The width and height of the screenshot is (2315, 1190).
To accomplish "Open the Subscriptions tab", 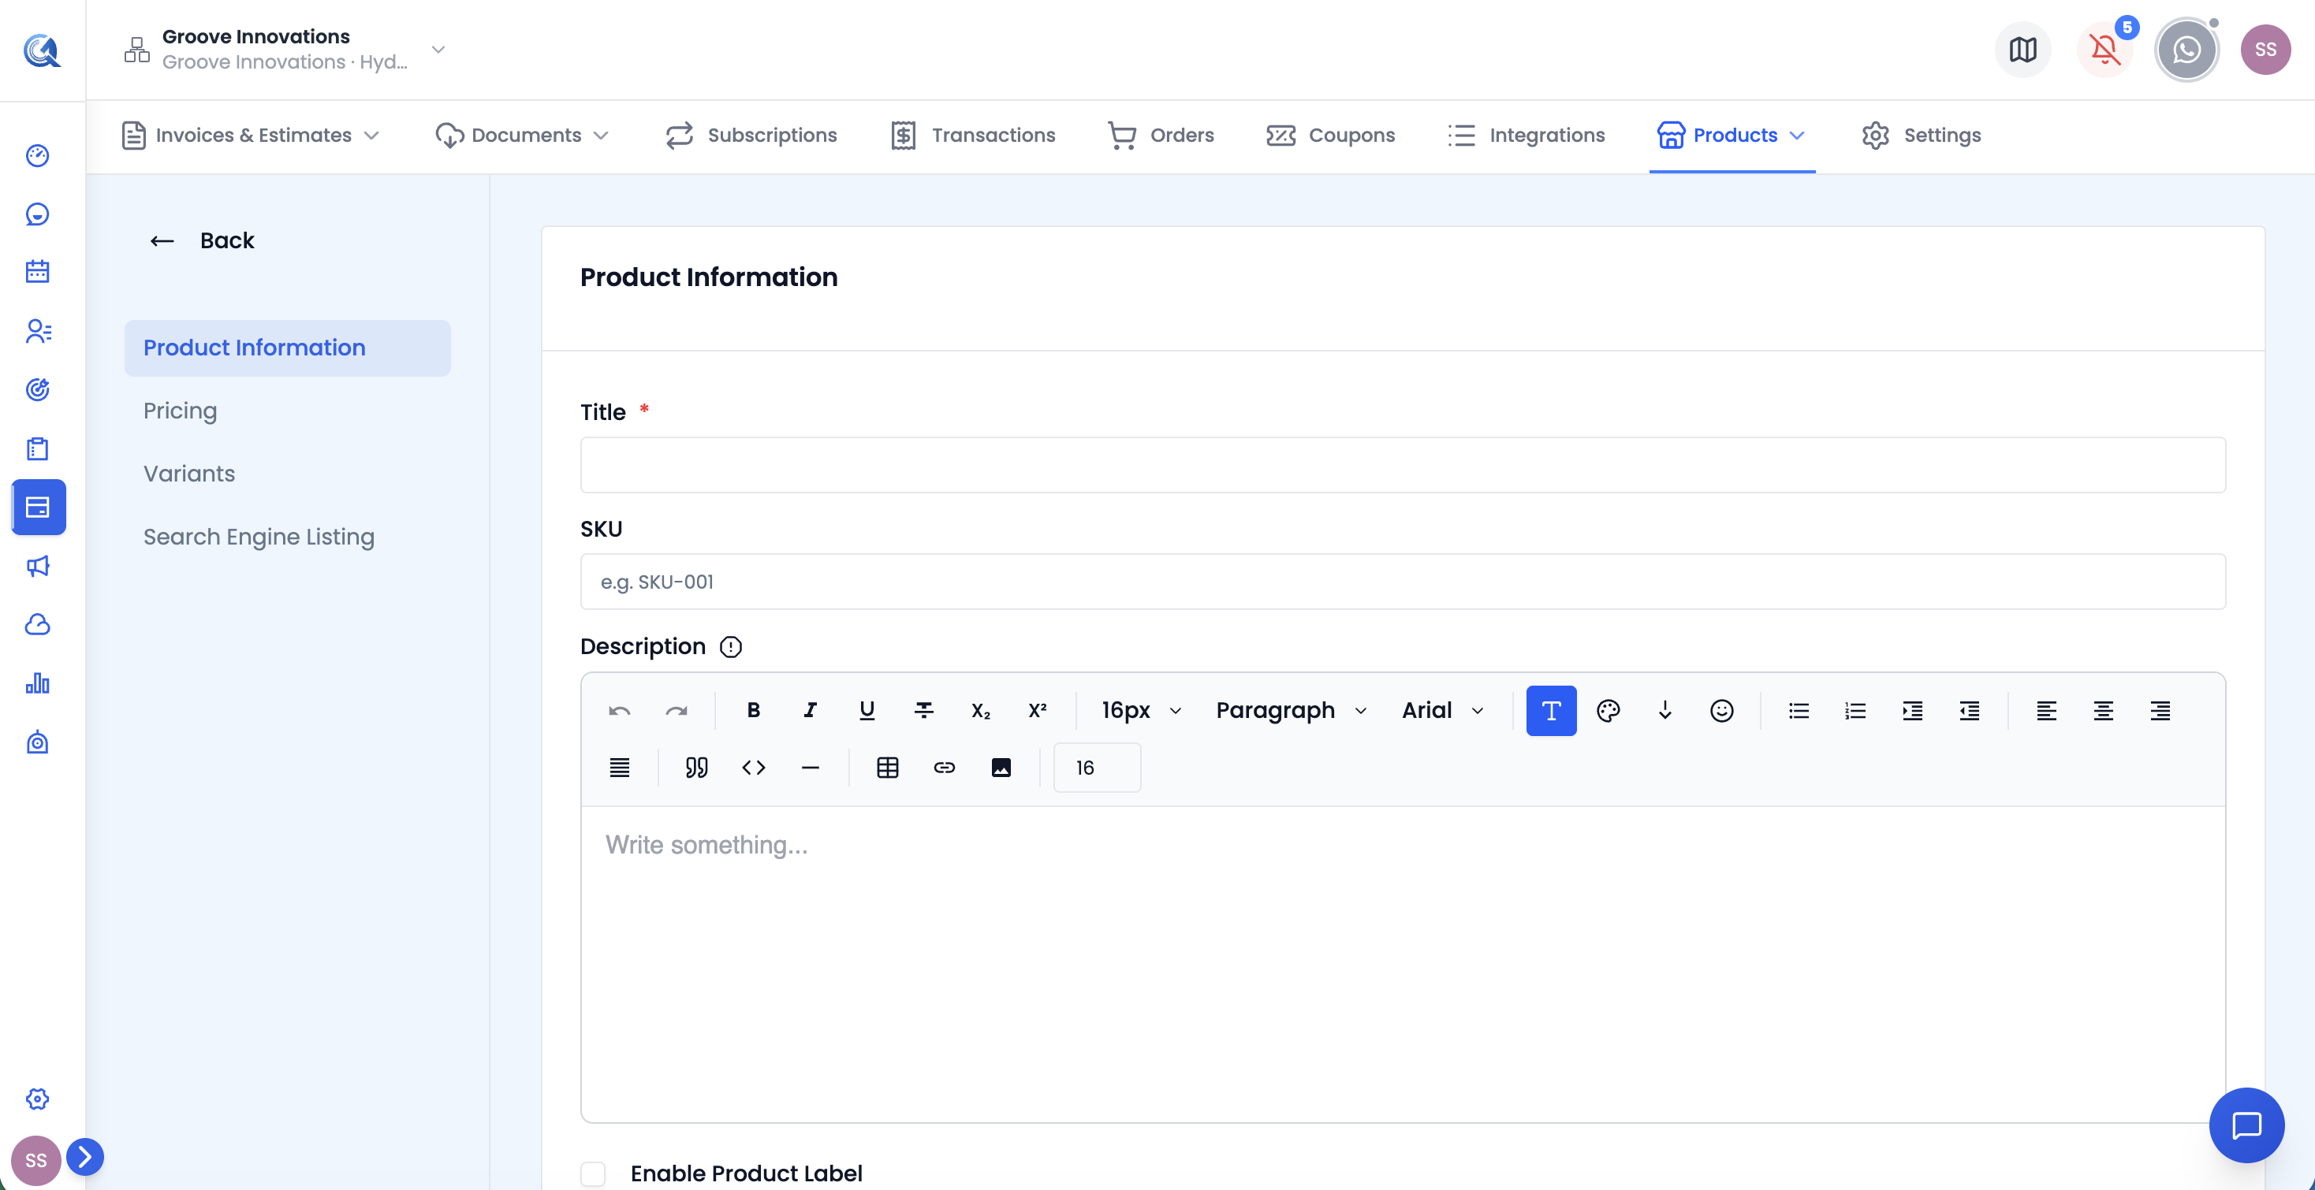I will 751,135.
